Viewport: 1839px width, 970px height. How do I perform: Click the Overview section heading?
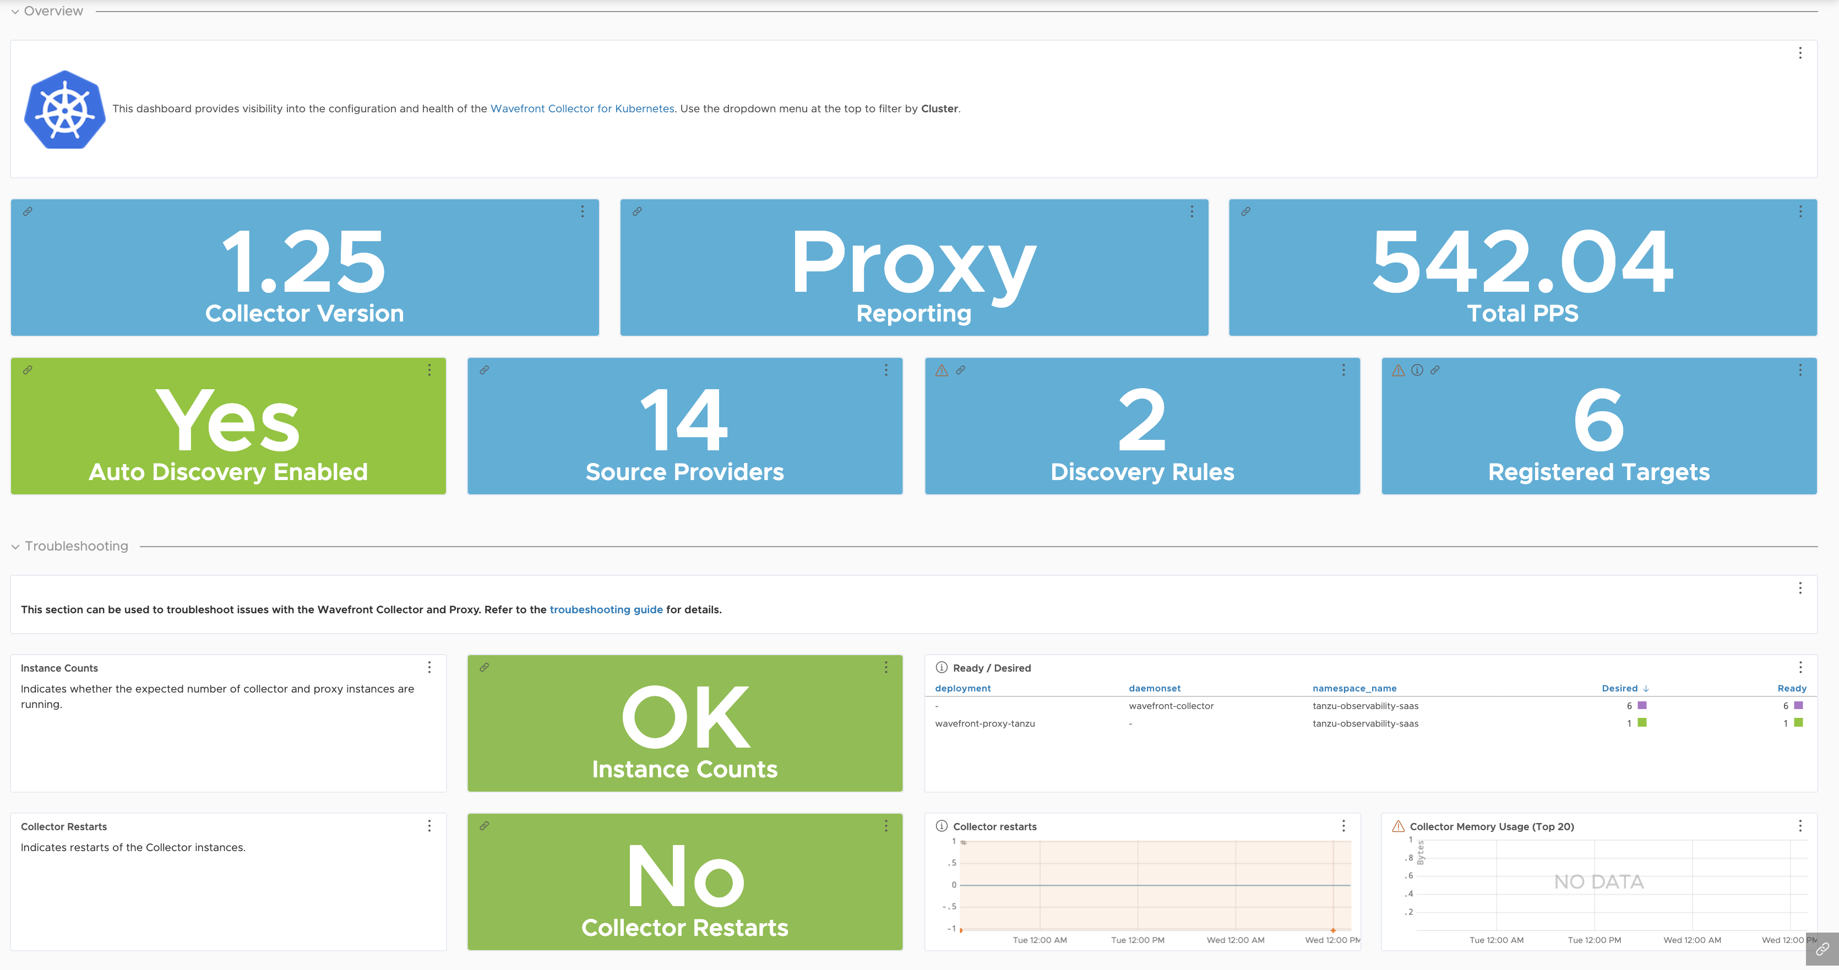[x=53, y=10]
